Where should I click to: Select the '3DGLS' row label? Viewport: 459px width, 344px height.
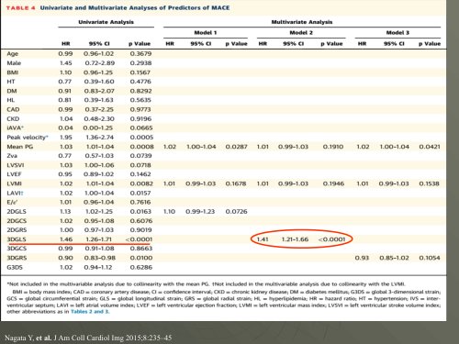[17, 239]
